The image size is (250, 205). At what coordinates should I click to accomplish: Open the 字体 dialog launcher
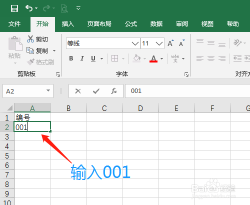186,74
